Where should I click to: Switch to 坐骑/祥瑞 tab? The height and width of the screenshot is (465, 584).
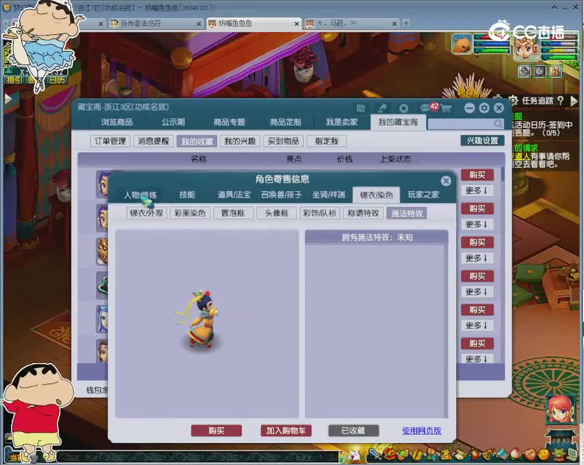click(x=329, y=194)
